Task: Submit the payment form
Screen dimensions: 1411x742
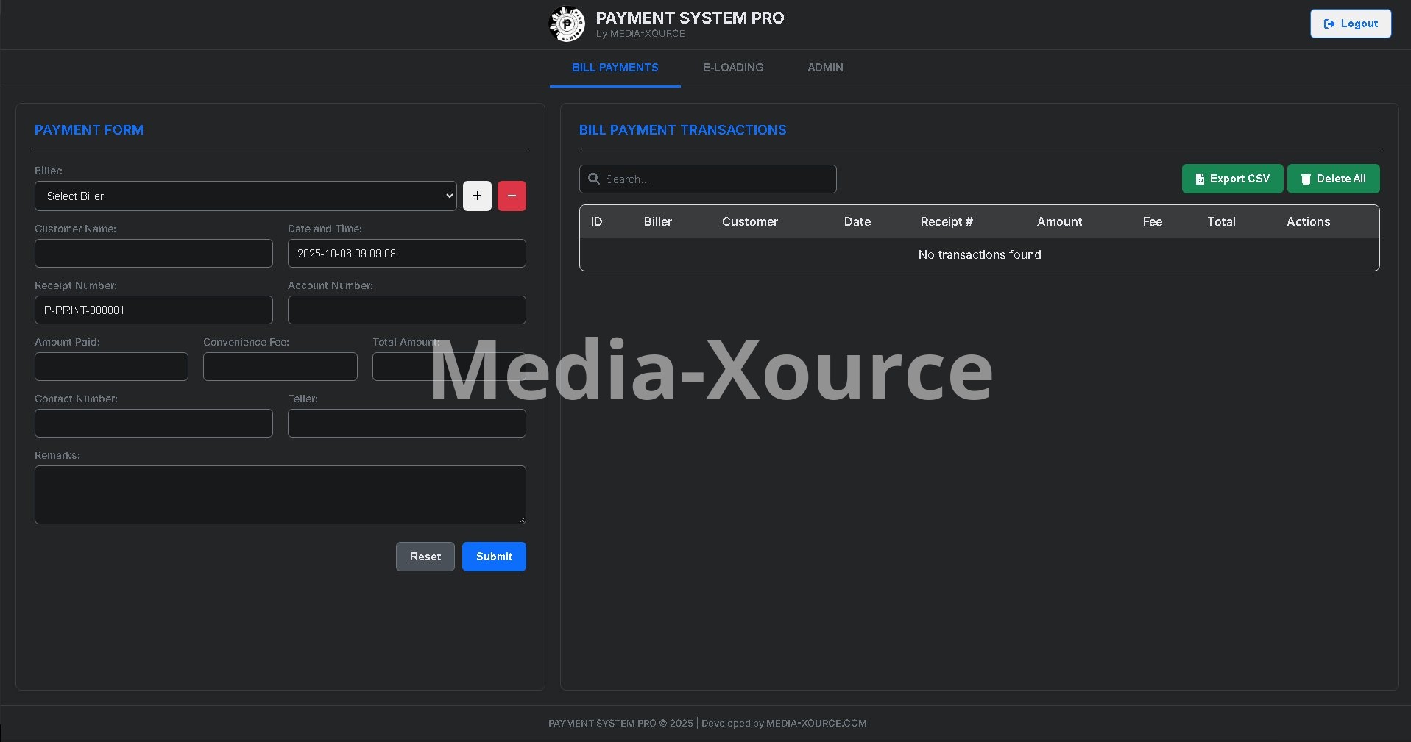Action: (x=494, y=557)
